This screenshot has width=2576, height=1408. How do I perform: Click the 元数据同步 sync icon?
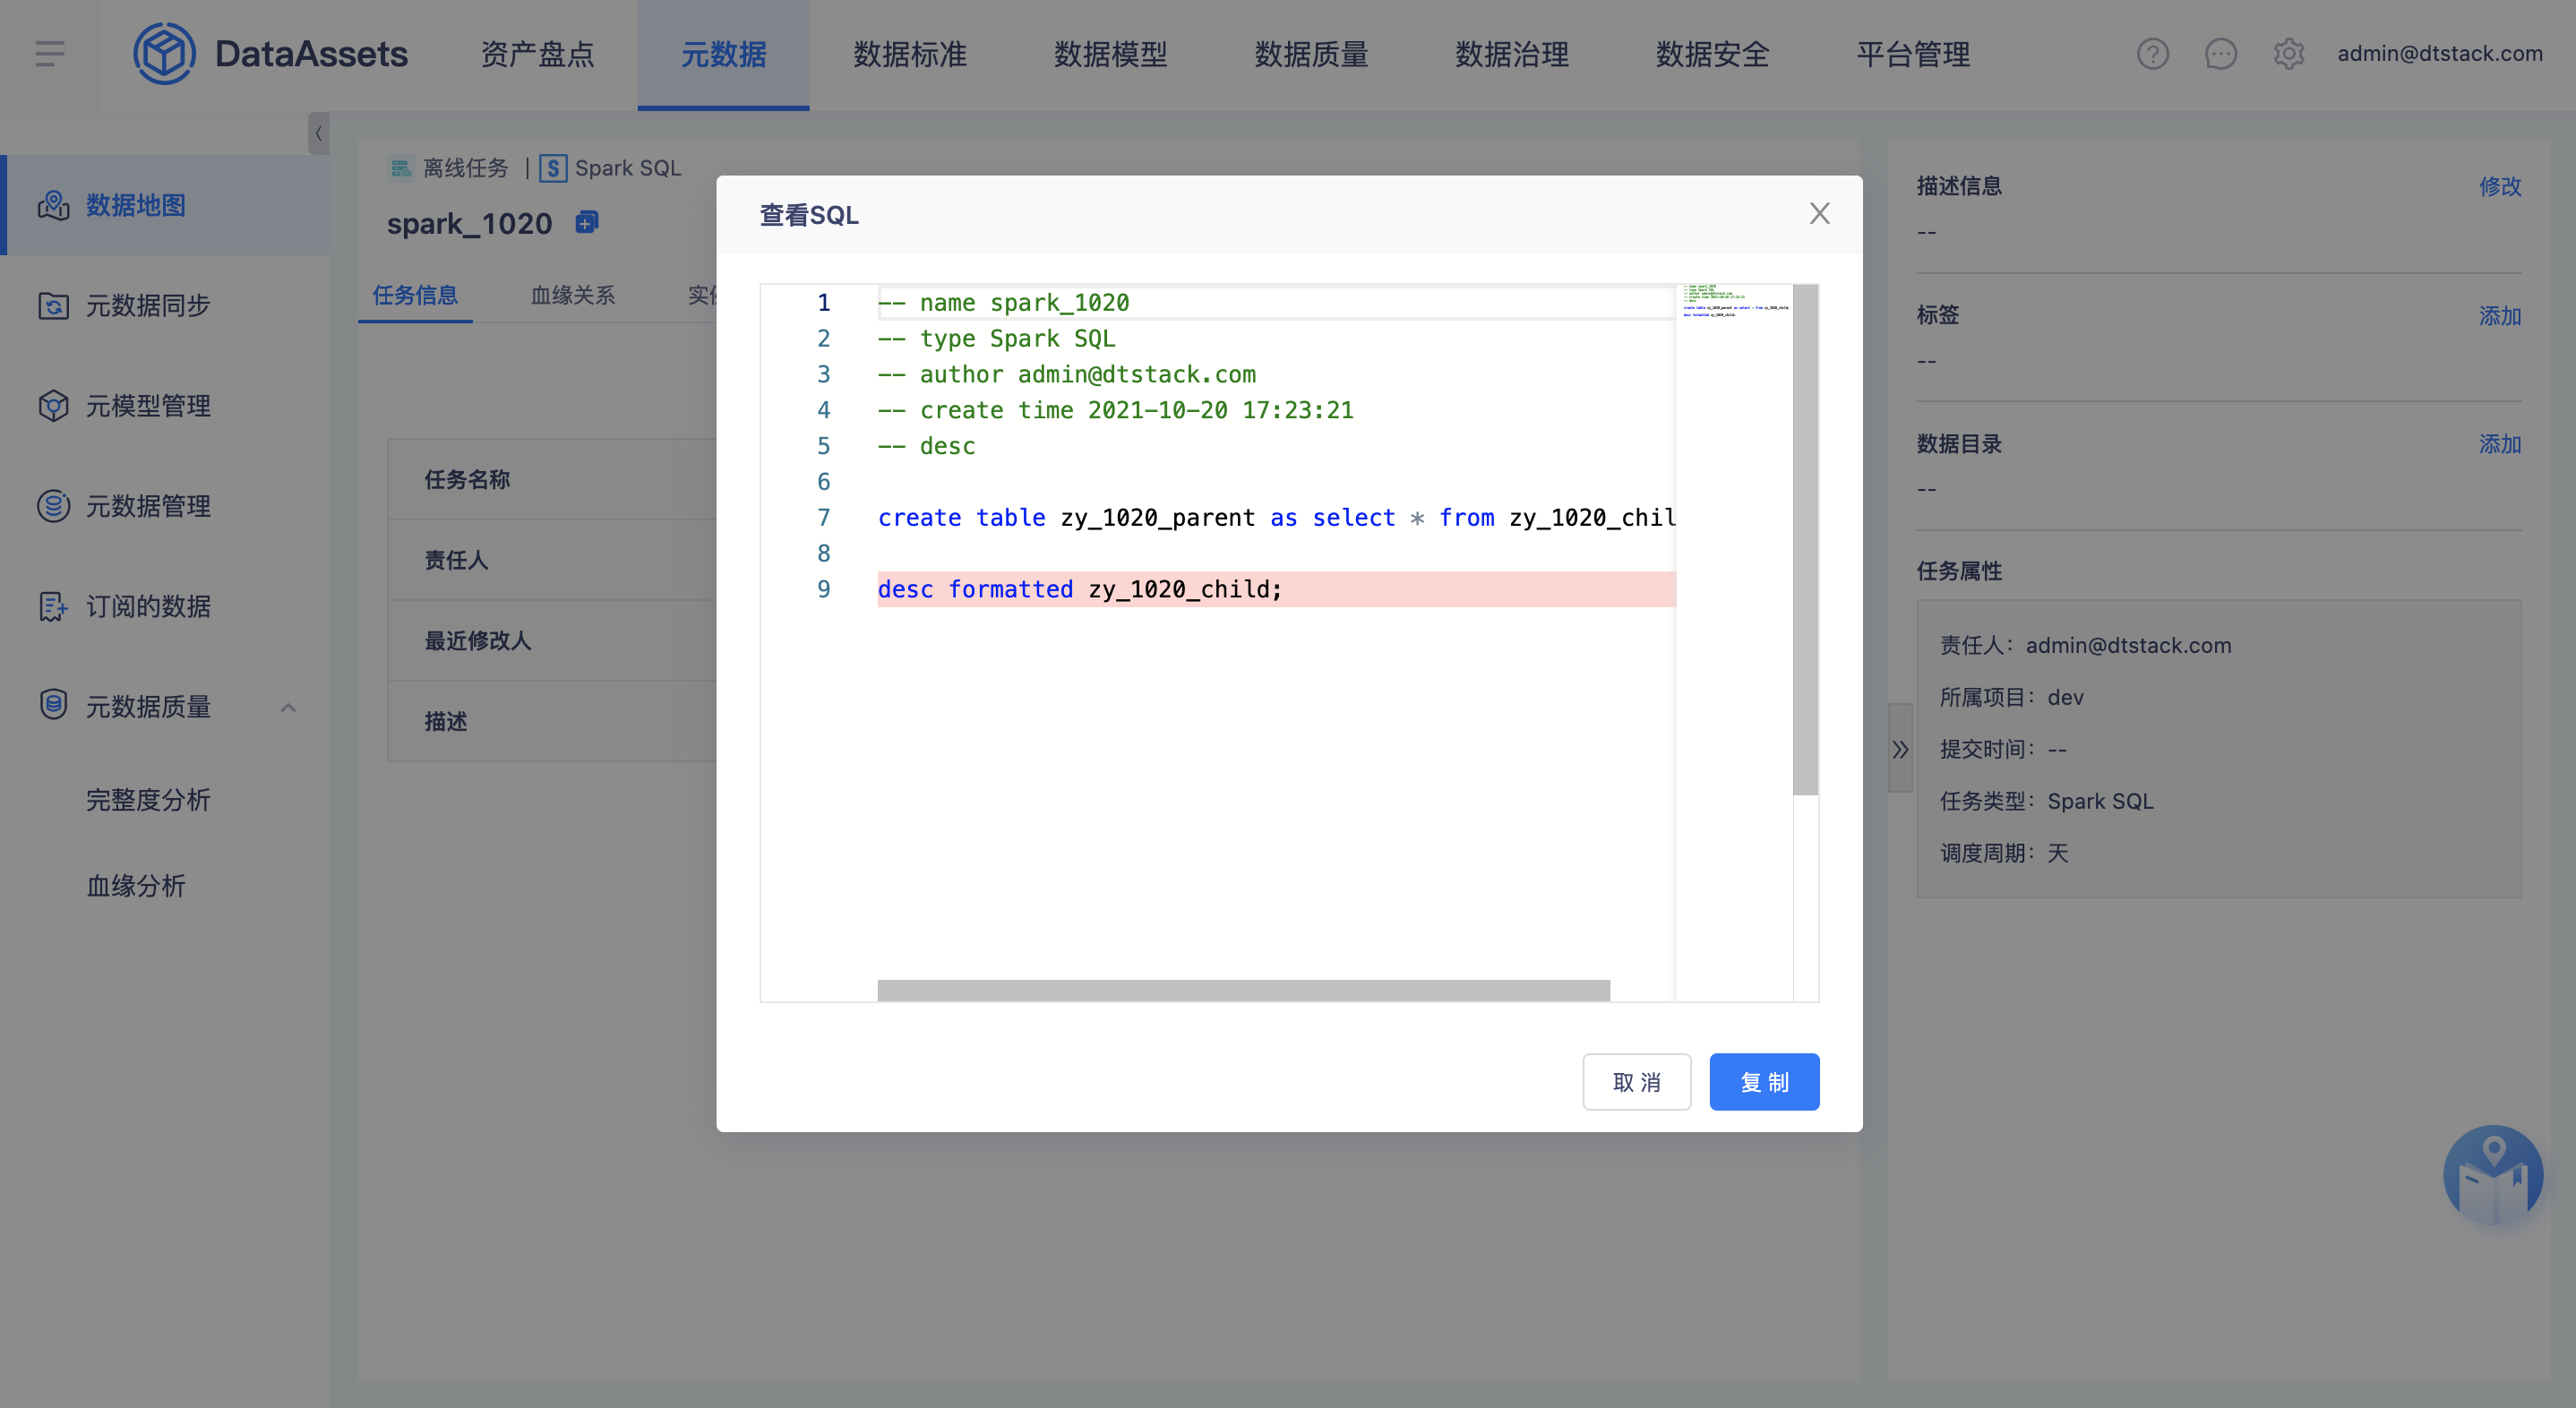pyautogui.click(x=53, y=305)
